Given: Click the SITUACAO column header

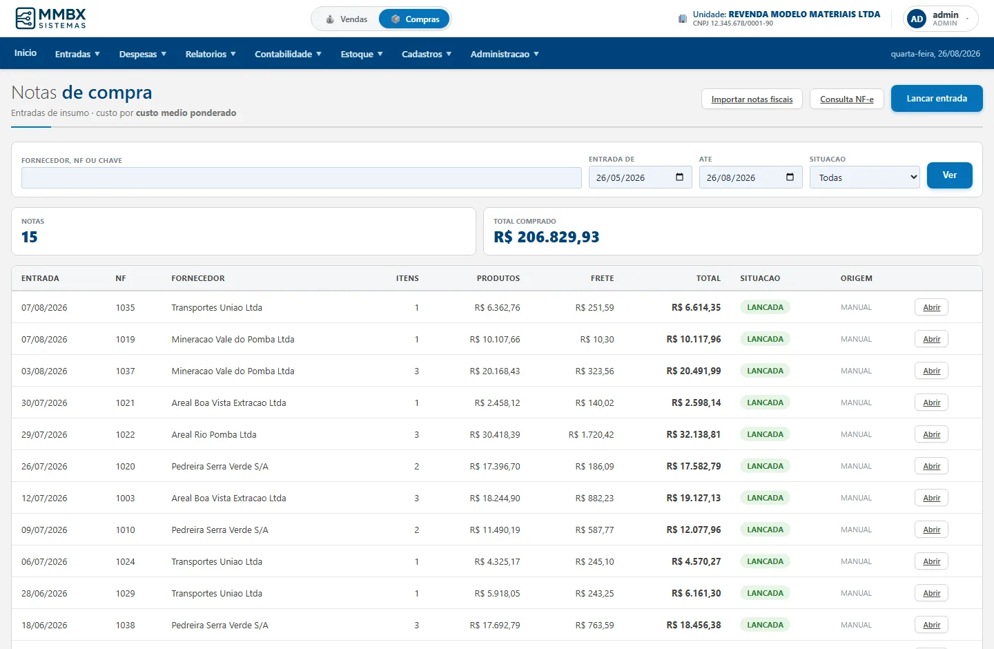Looking at the screenshot, I should tap(760, 278).
